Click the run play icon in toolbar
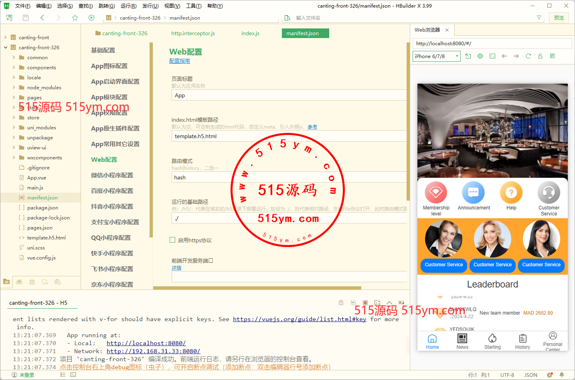The image size is (575, 380). [x=91, y=18]
